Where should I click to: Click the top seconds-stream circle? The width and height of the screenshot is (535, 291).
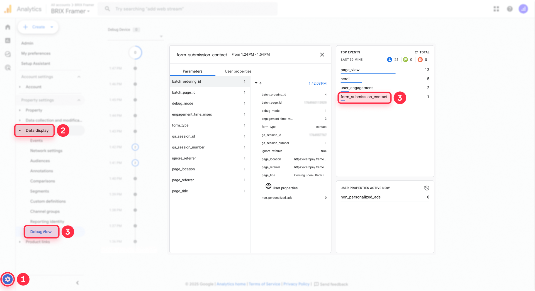(x=135, y=52)
